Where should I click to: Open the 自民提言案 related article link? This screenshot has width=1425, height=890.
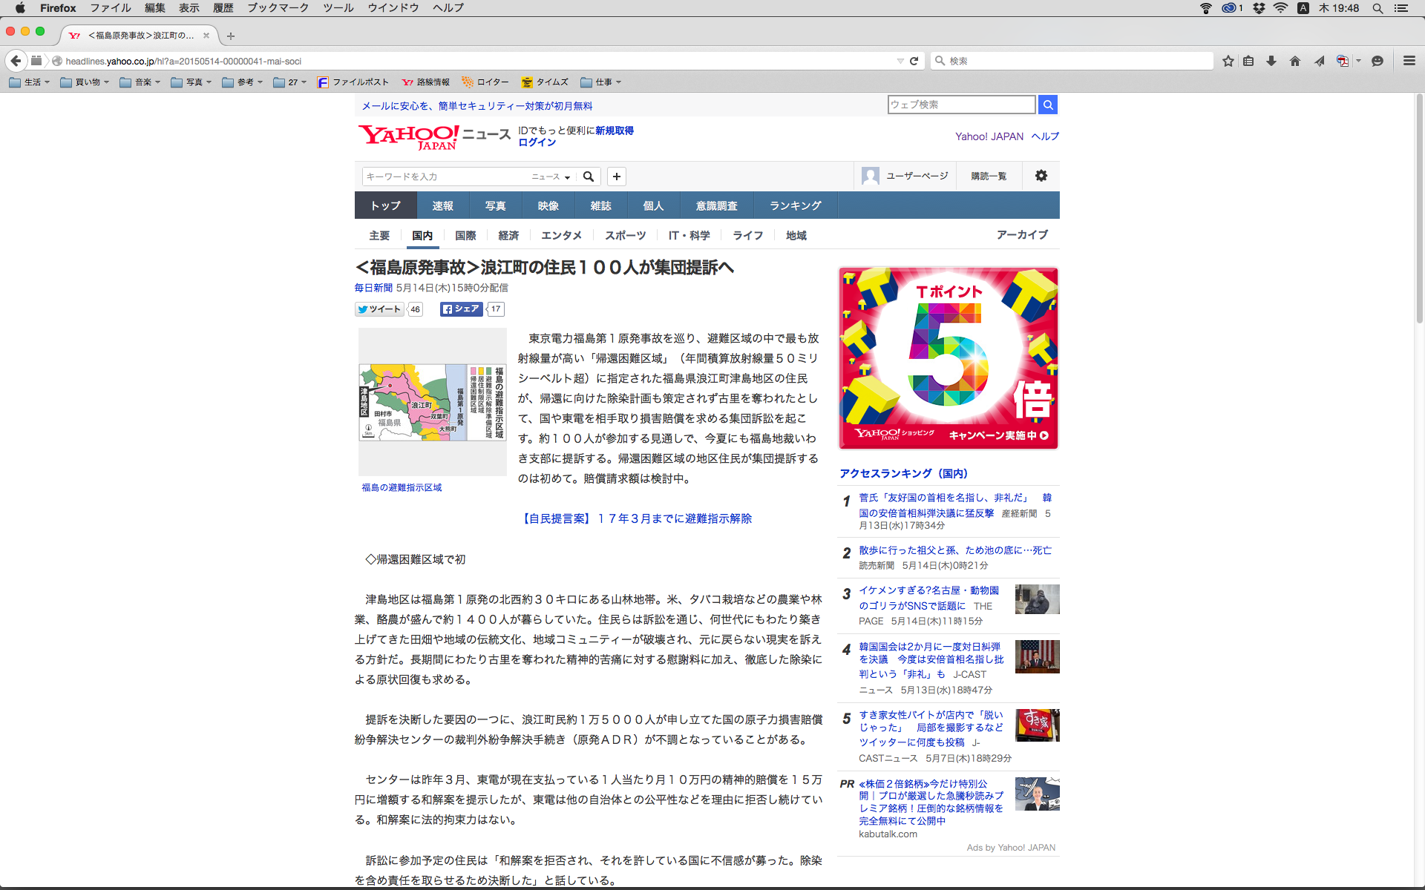(636, 518)
